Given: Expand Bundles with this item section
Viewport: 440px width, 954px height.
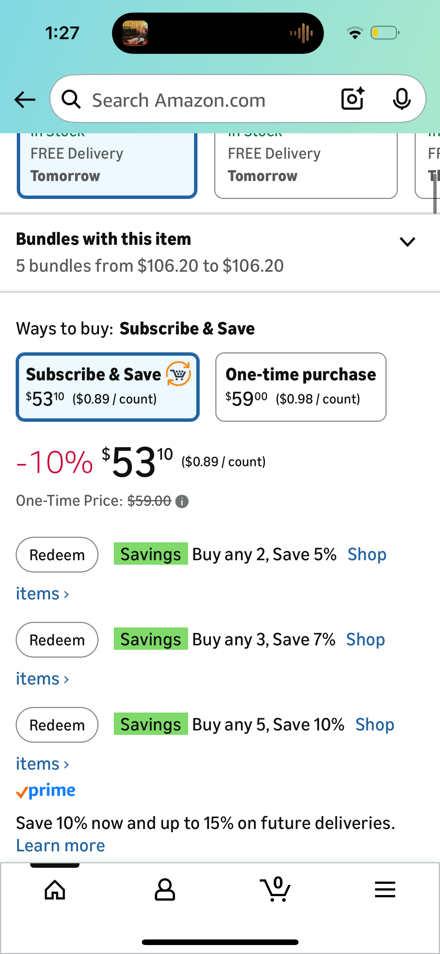Looking at the screenshot, I should click(x=407, y=242).
